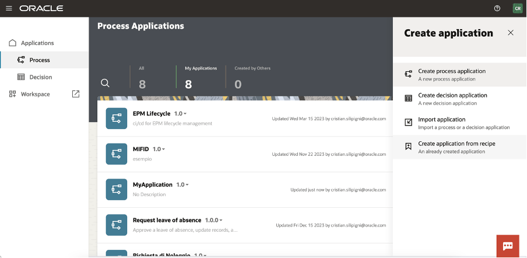Click the help question mark icon
This screenshot has width=527, height=258.
497,8
